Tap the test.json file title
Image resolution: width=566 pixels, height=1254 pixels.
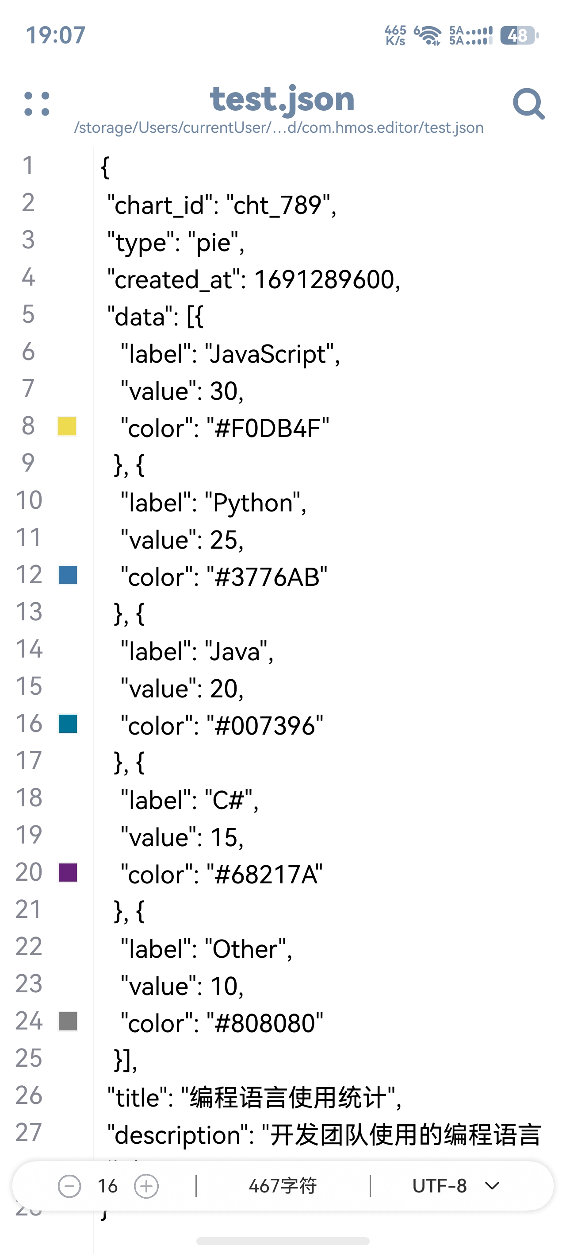pos(282,99)
